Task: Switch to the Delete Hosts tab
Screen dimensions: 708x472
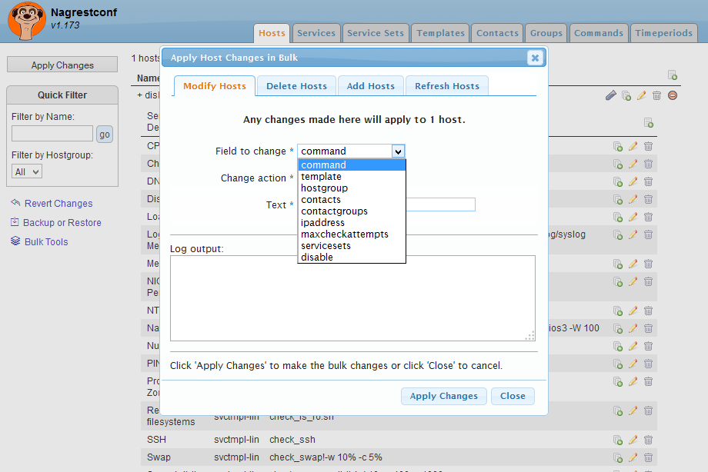Action: click(296, 86)
